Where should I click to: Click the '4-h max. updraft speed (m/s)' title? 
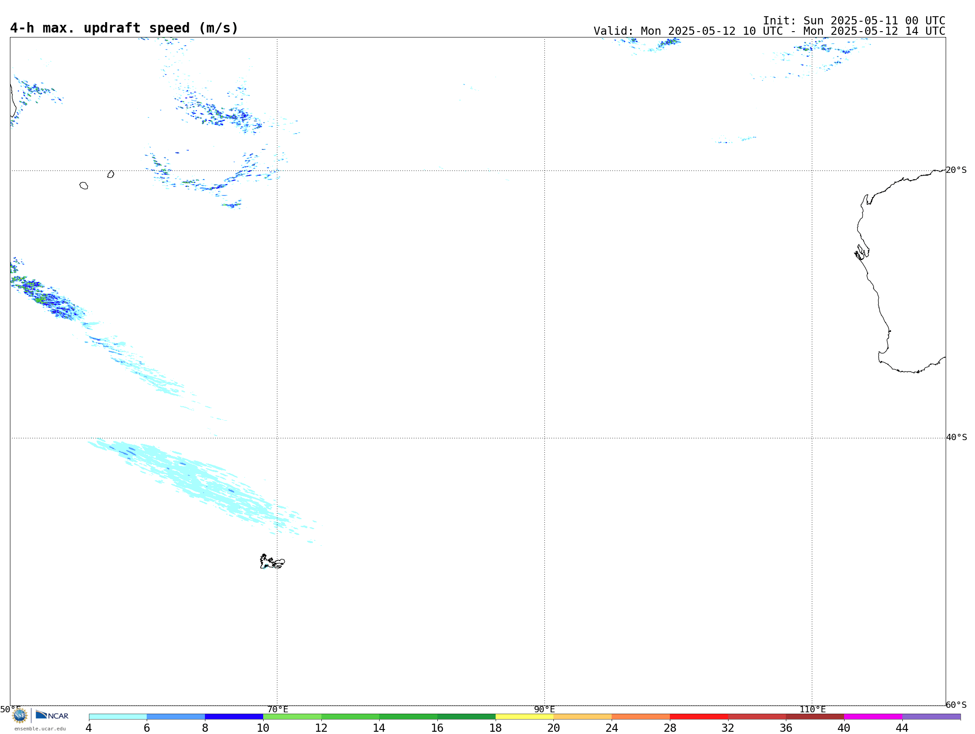124,28
